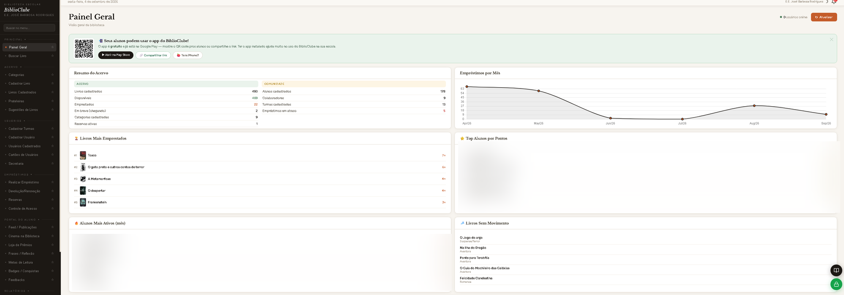Screen dimensions: 844x295
Task: Open the notifications bell
Action: (x=834, y=2)
